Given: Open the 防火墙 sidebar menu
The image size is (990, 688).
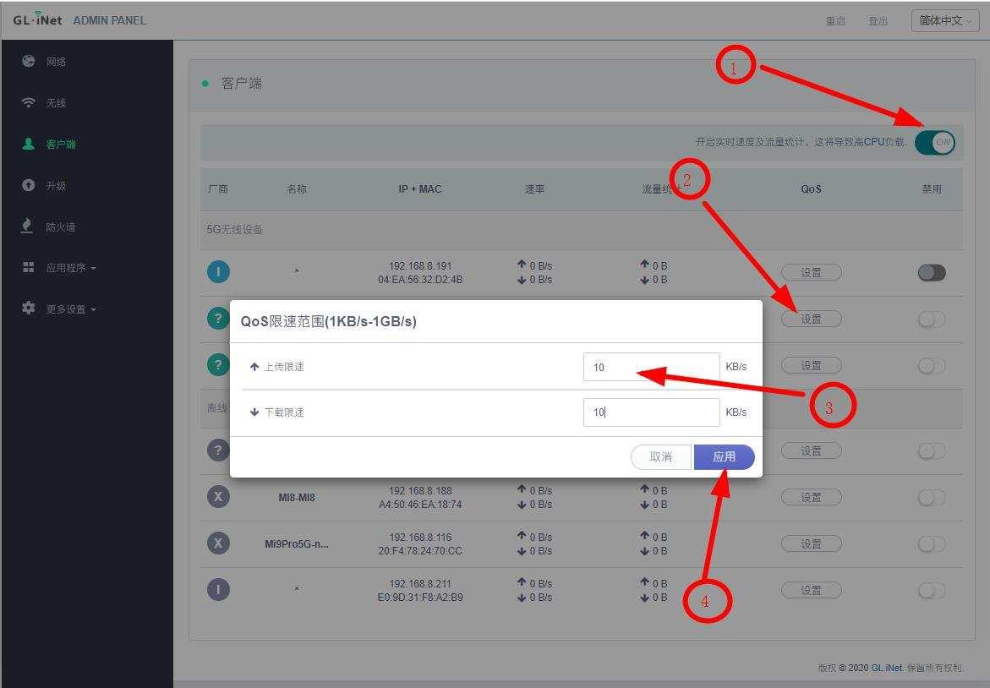Looking at the screenshot, I should 61,227.
